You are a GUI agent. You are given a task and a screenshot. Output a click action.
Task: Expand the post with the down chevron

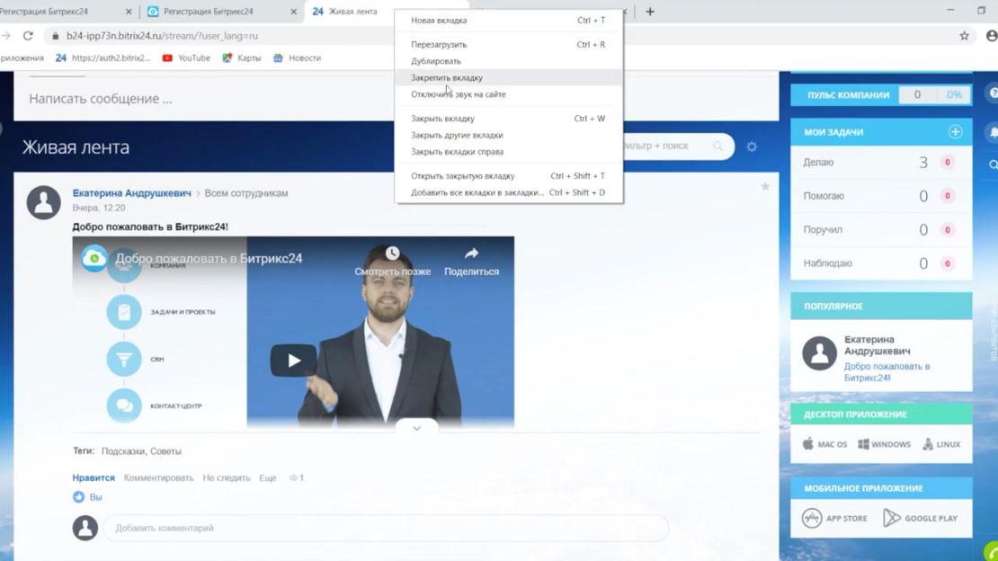pyautogui.click(x=417, y=429)
